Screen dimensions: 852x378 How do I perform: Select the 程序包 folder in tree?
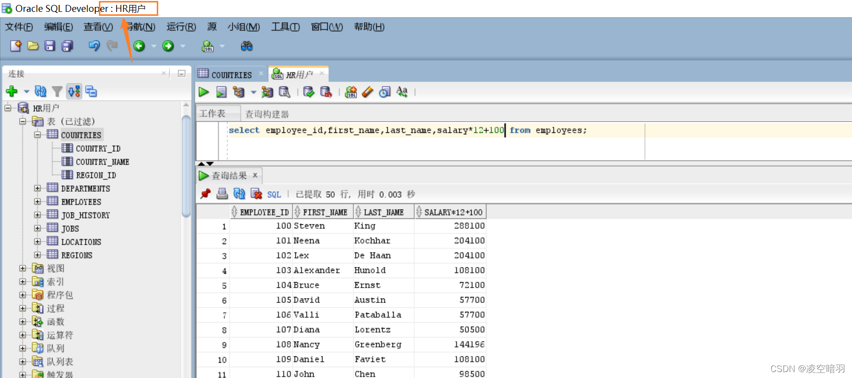coord(60,295)
